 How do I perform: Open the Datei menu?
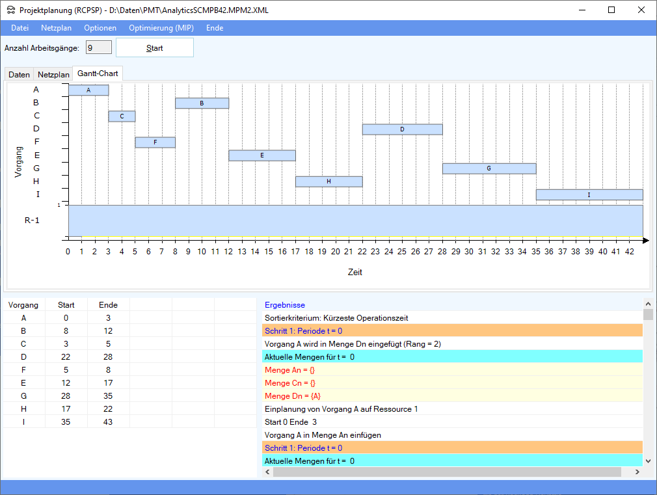20,28
